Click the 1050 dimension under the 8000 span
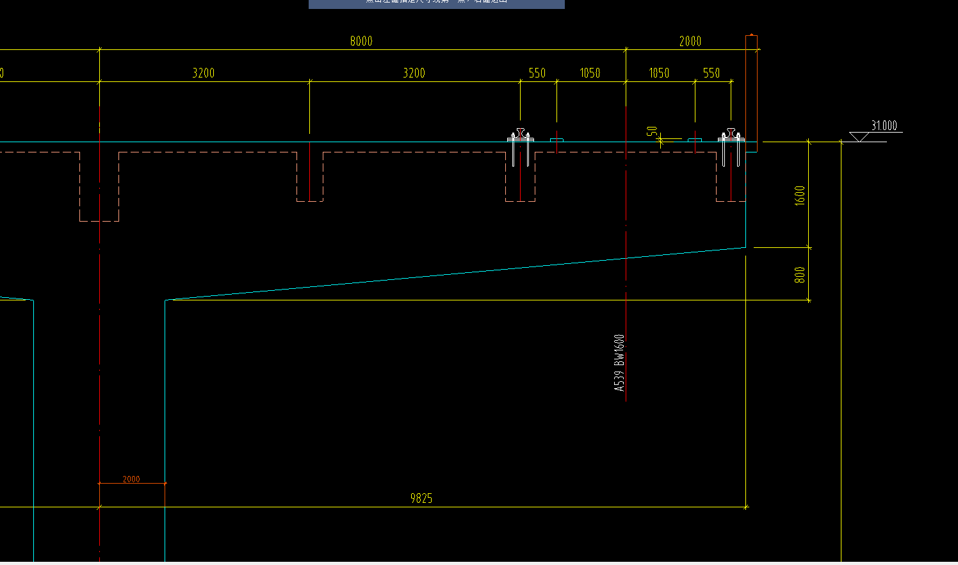958x565 pixels. point(590,73)
